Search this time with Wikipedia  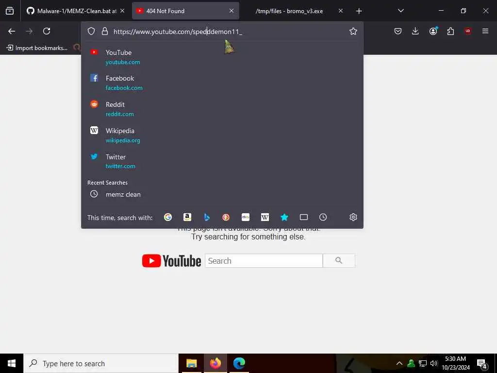pyautogui.click(x=265, y=217)
